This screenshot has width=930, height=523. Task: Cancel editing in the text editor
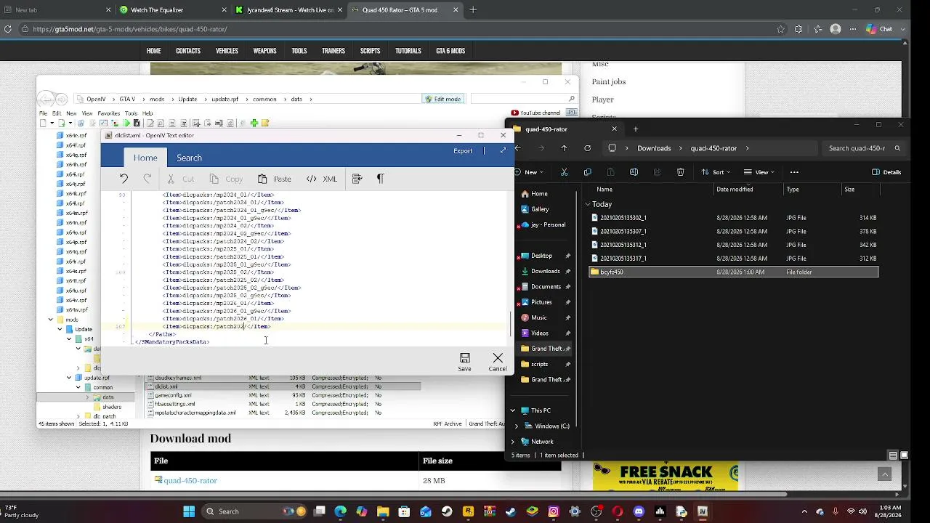point(498,362)
